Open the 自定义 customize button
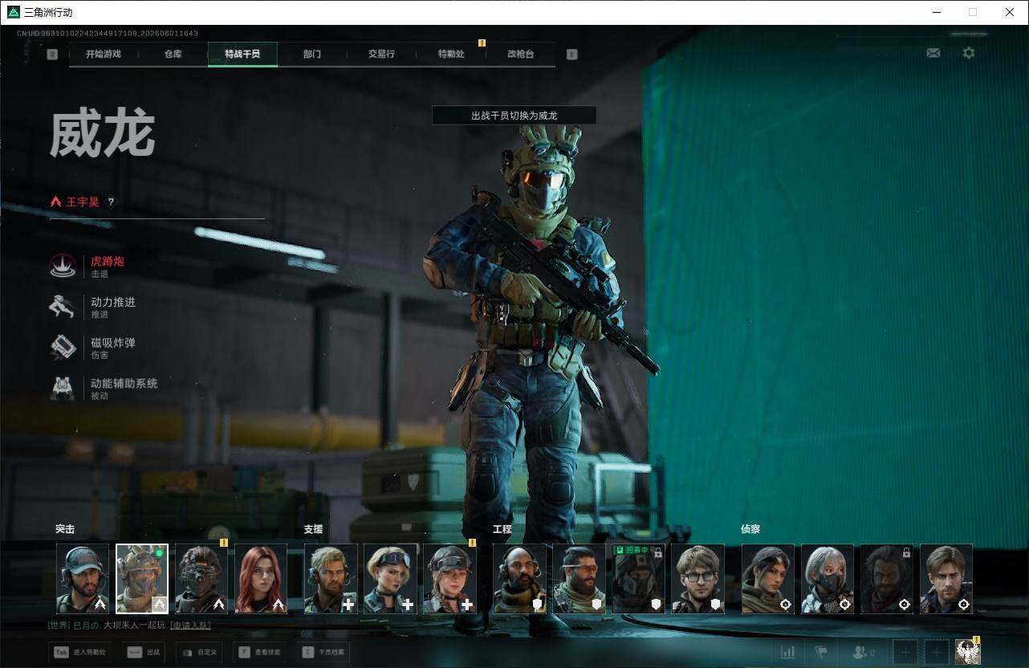Viewport: 1029px width, 668px height. pos(197,652)
